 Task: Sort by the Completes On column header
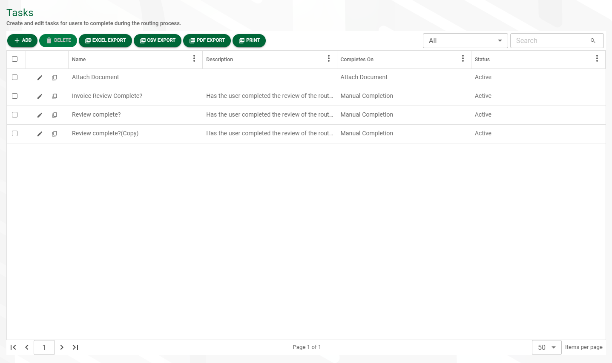point(357,60)
